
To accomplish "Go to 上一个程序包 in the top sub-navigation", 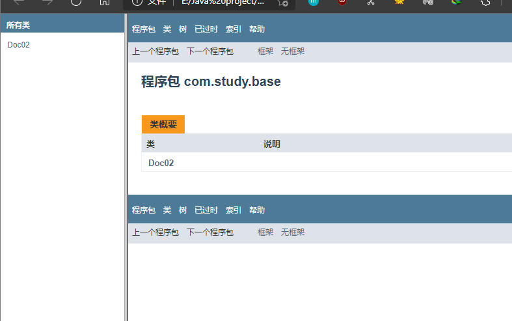I will pos(155,51).
